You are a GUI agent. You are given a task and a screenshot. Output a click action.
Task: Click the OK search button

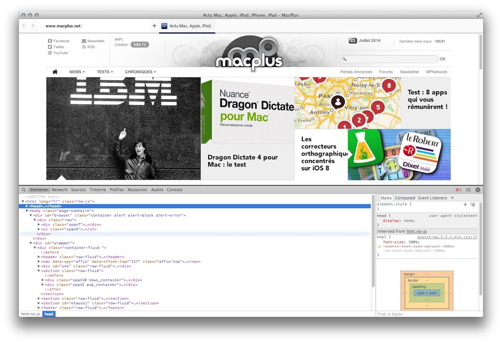tap(443, 59)
